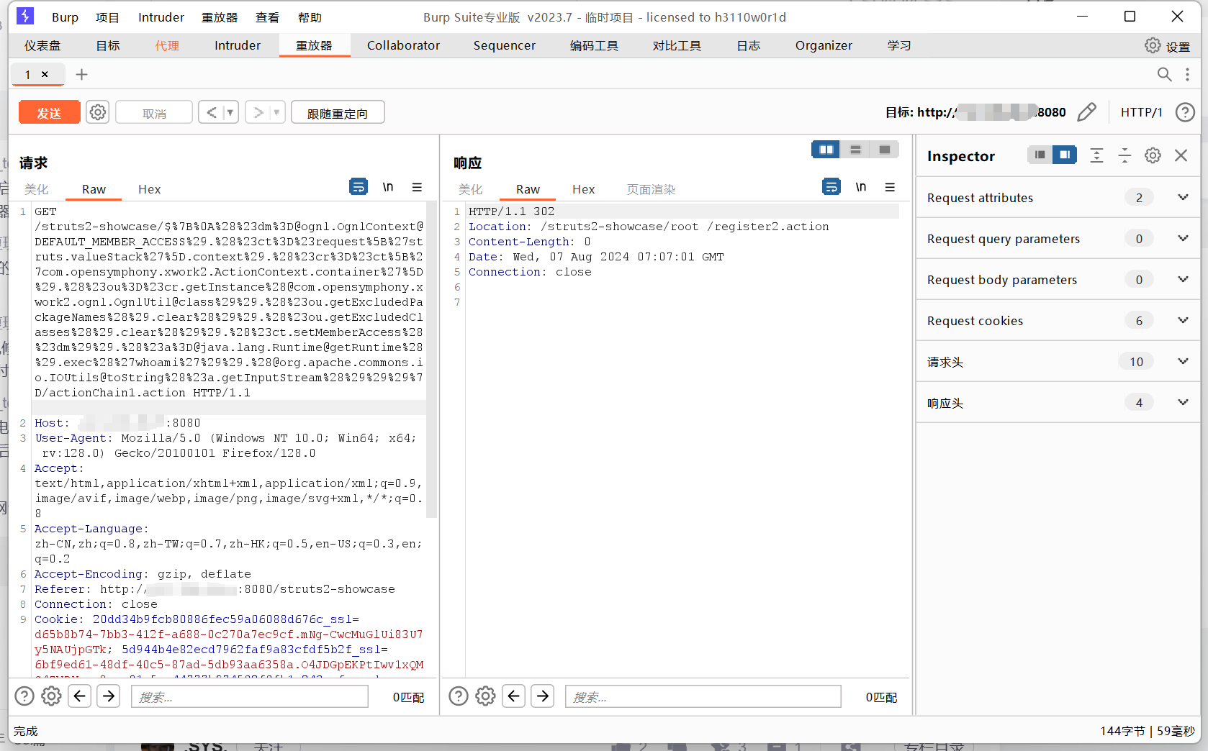
Task: Toggle word wrap in response panel
Action: (x=831, y=187)
